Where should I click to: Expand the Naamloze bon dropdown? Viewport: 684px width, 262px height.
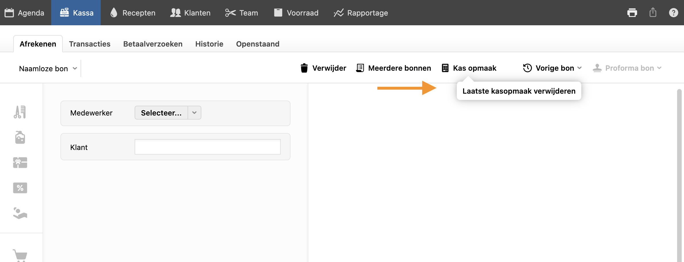pyautogui.click(x=48, y=69)
